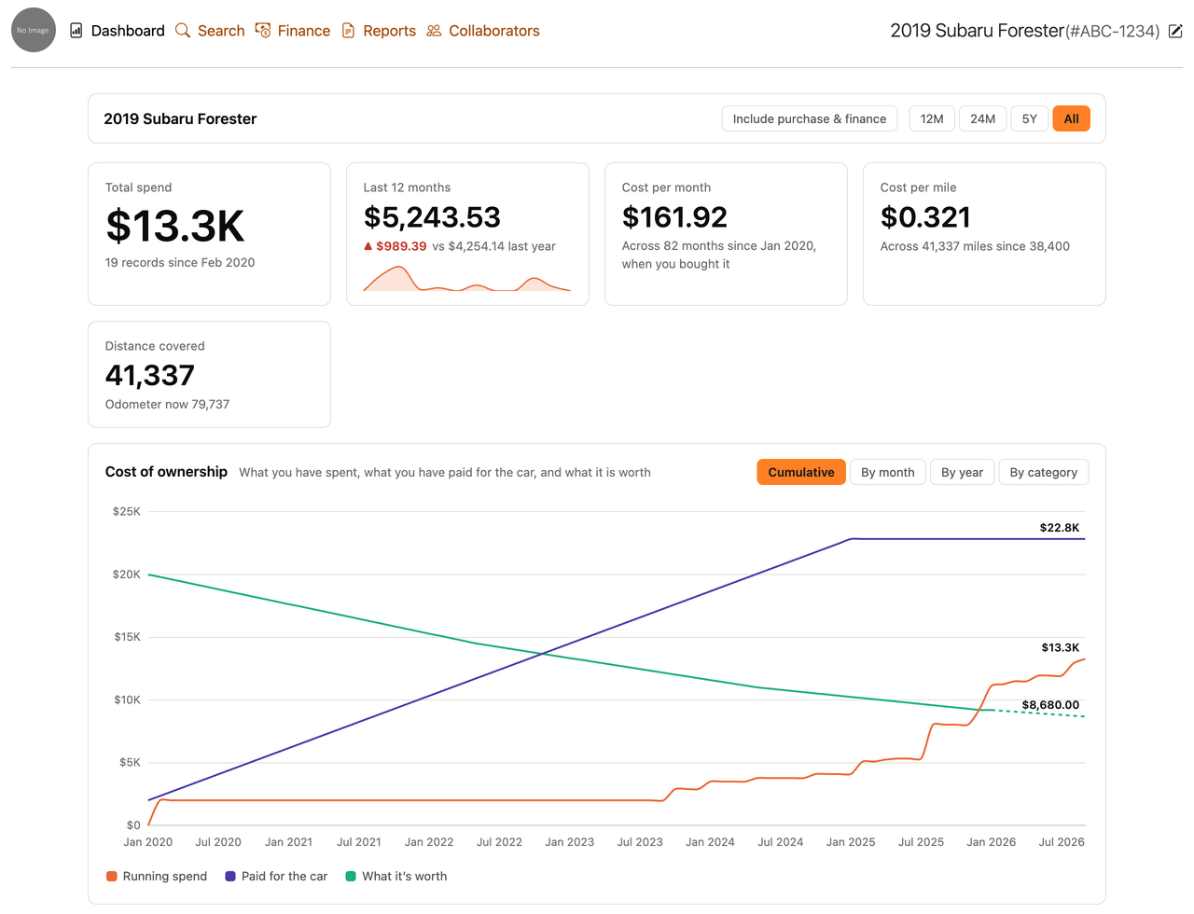Image resolution: width=1194 pixels, height=914 pixels.
Task: Toggle Include purchase & finance
Action: (x=810, y=118)
